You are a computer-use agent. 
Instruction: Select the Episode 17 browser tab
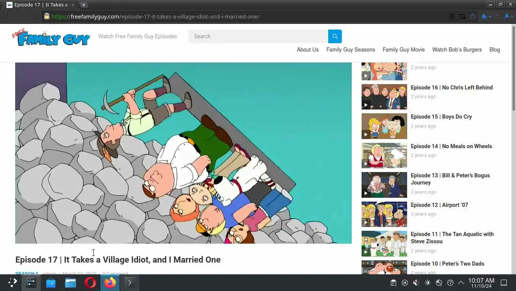point(40,5)
